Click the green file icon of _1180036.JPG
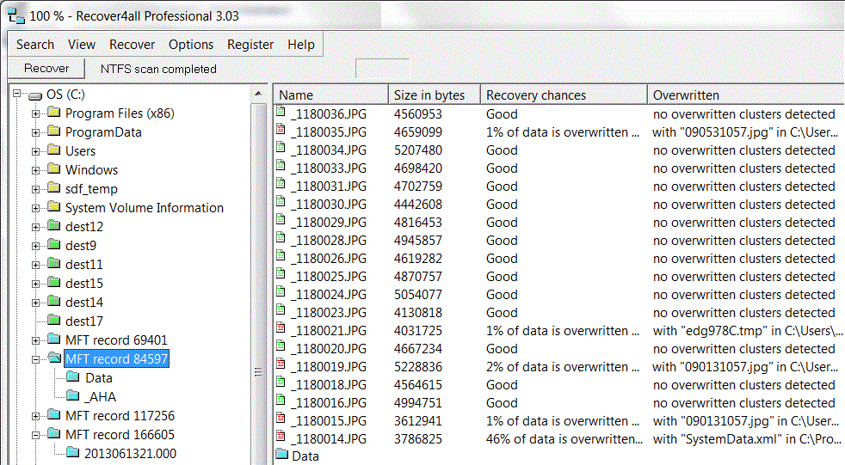Image resolution: width=845 pixels, height=465 pixels. 281,112
